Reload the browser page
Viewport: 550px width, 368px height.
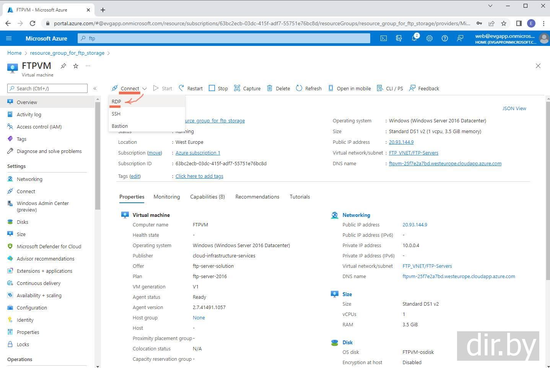click(33, 23)
